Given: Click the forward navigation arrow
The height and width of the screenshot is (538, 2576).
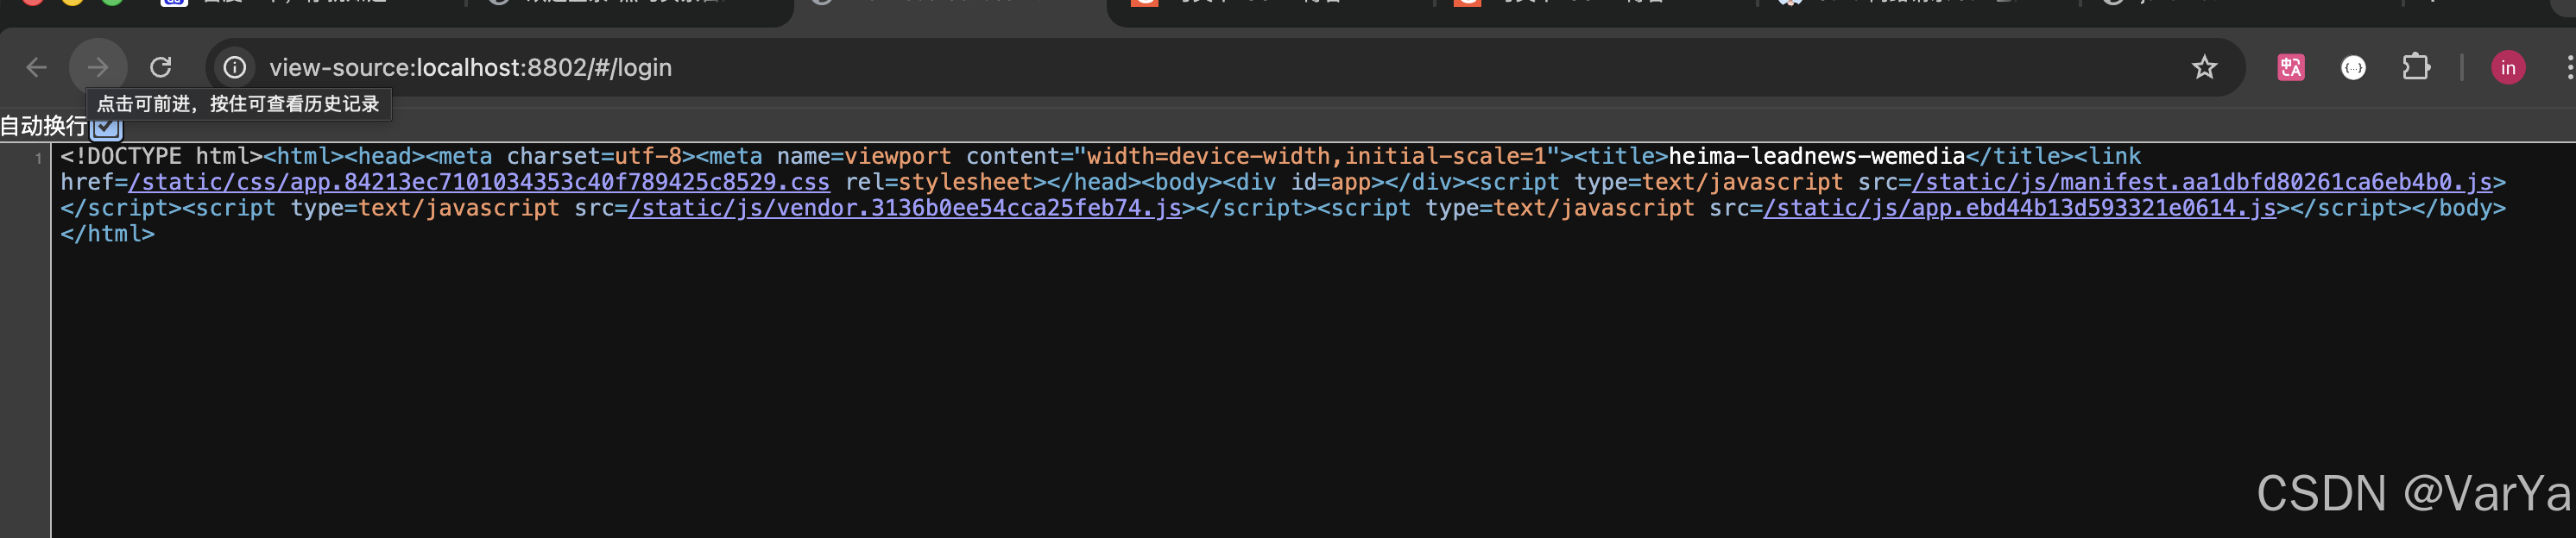Looking at the screenshot, I should pyautogui.click(x=98, y=68).
